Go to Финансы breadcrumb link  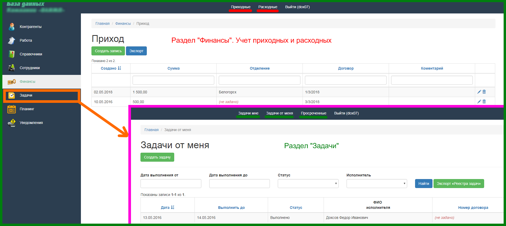pos(123,23)
